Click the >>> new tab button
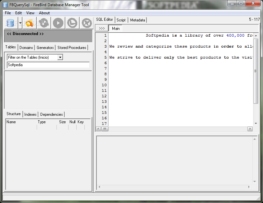 [x=102, y=29]
